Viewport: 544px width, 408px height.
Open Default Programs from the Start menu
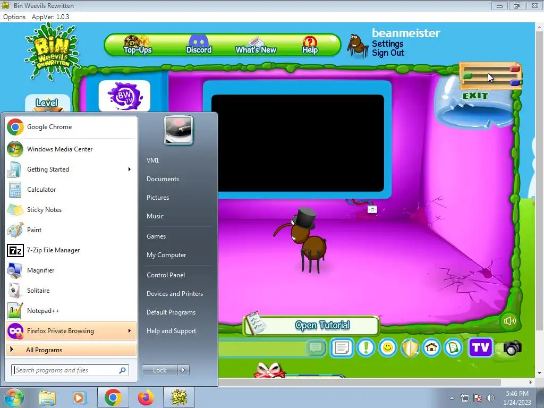[171, 312]
